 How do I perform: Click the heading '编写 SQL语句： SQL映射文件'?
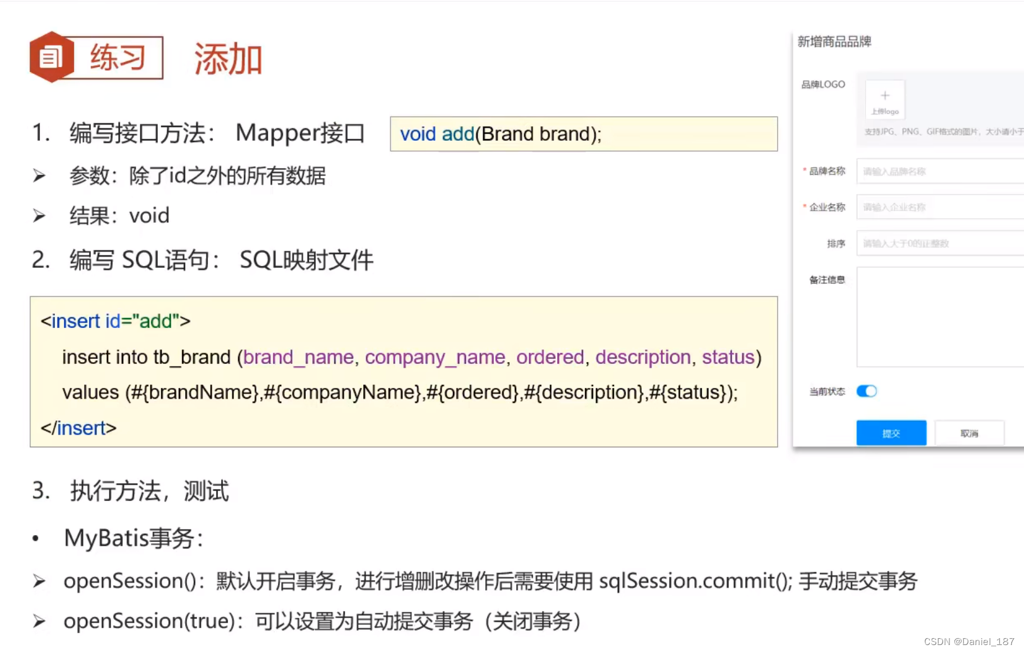click(221, 260)
